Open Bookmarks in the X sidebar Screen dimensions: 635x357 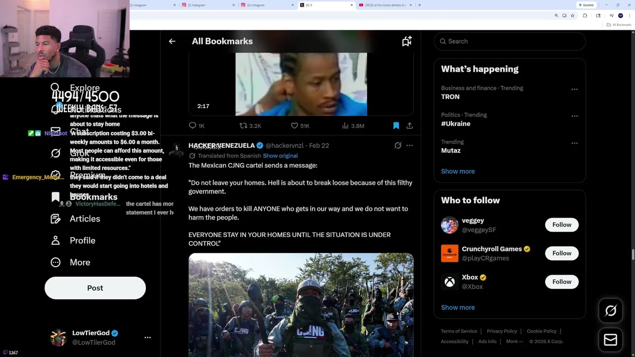point(85,197)
